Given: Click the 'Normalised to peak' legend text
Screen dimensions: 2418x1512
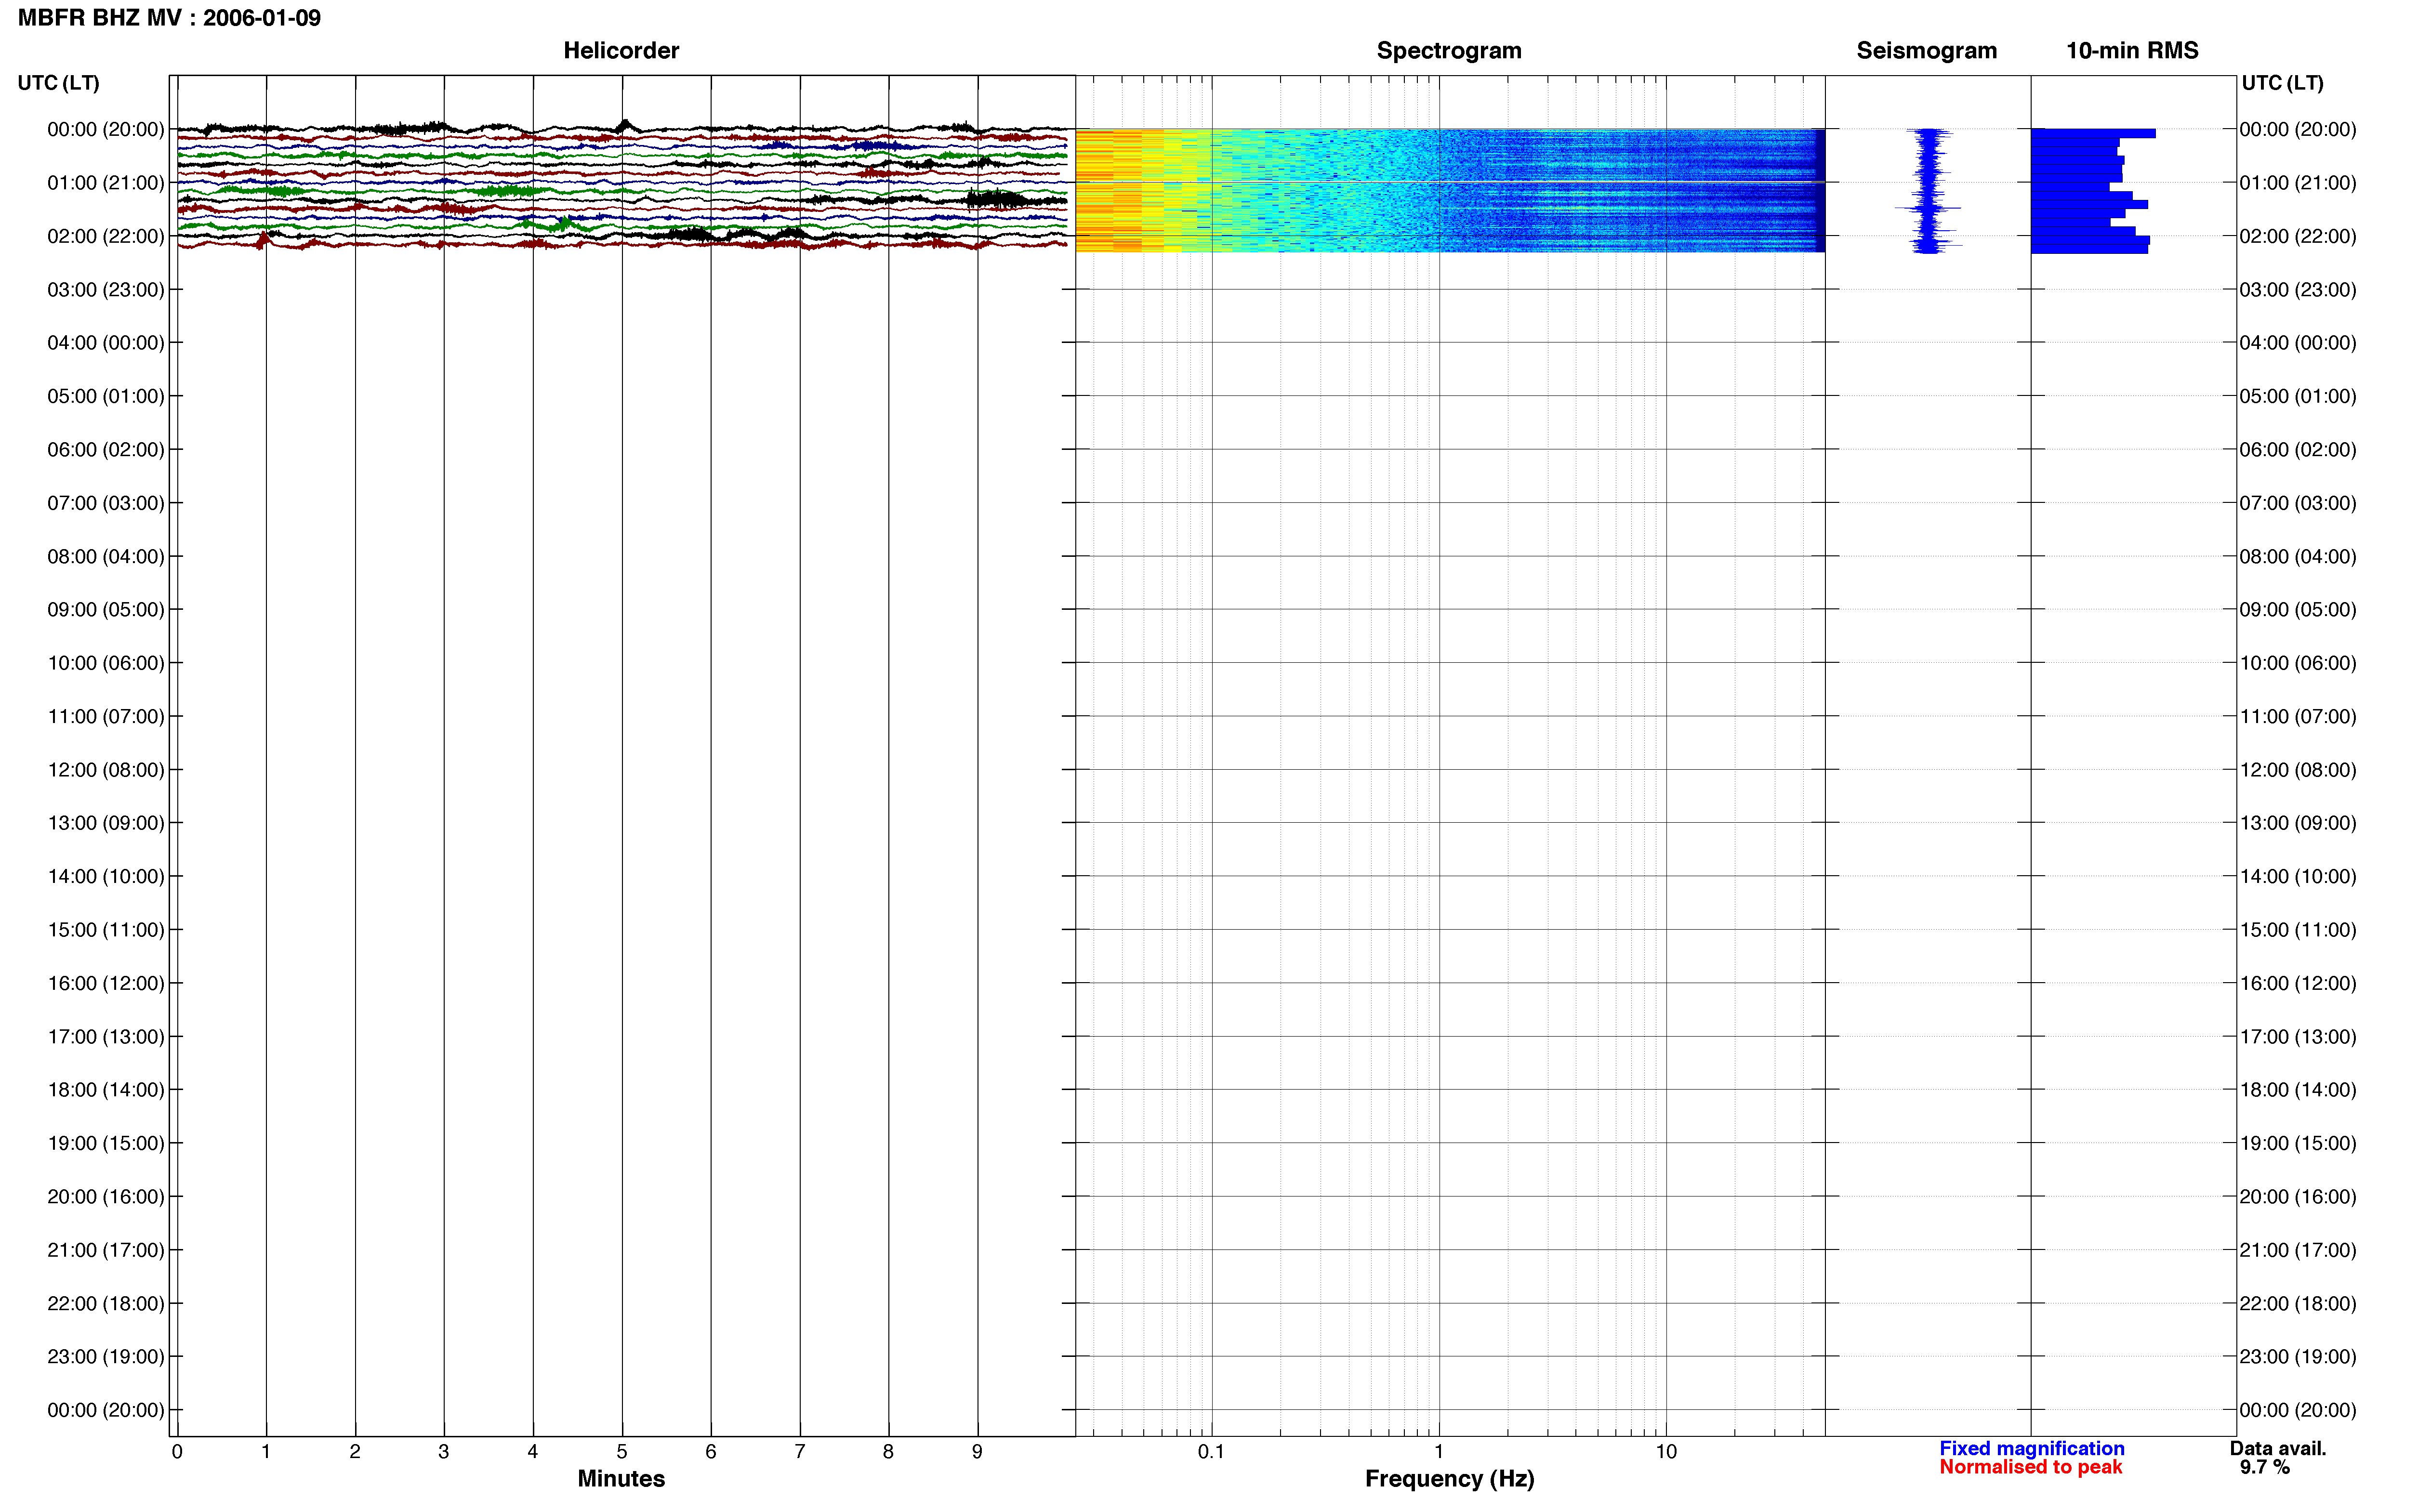Looking at the screenshot, I should point(2030,1467).
